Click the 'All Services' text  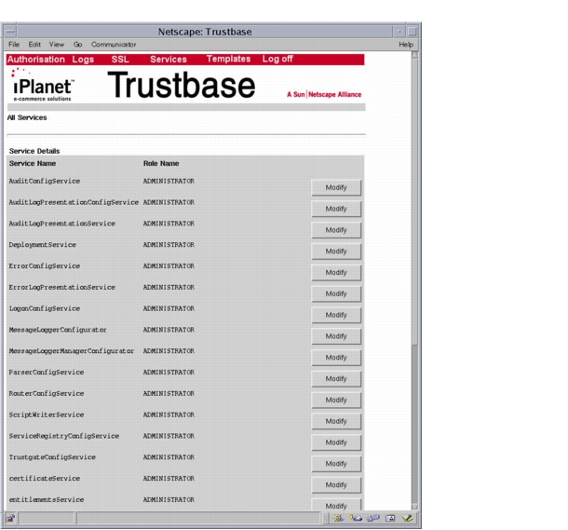(x=27, y=117)
